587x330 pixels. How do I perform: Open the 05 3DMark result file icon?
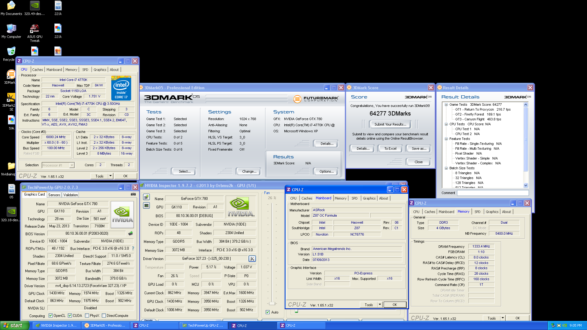11,192
